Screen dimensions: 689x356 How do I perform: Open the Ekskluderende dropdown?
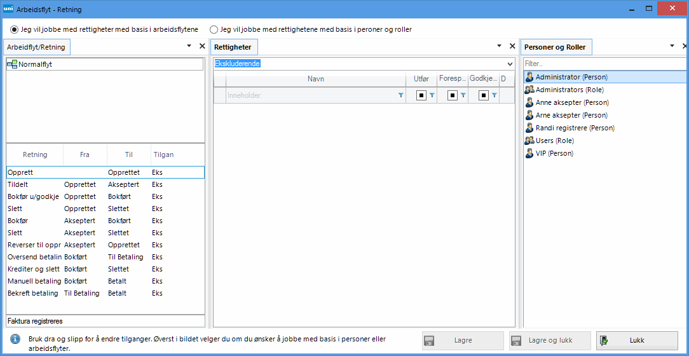click(x=509, y=64)
